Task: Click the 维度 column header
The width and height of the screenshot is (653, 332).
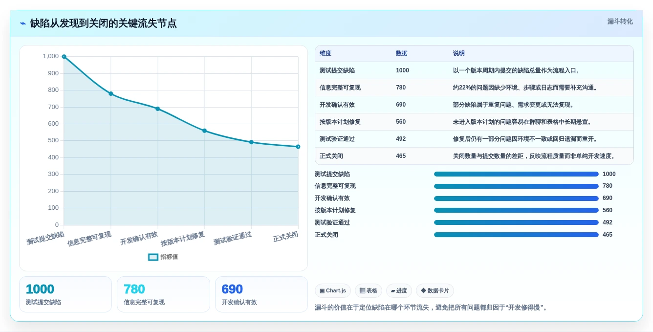Action: pyautogui.click(x=326, y=53)
